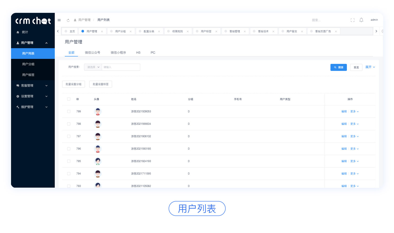Viewport: 394px width, 233px height.
Task: Click the avatar thumbnail of user 797
Action: [x=97, y=136]
